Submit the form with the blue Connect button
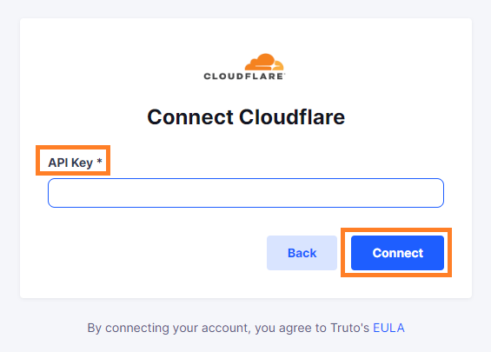This screenshot has width=491, height=352. click(397, 253)
